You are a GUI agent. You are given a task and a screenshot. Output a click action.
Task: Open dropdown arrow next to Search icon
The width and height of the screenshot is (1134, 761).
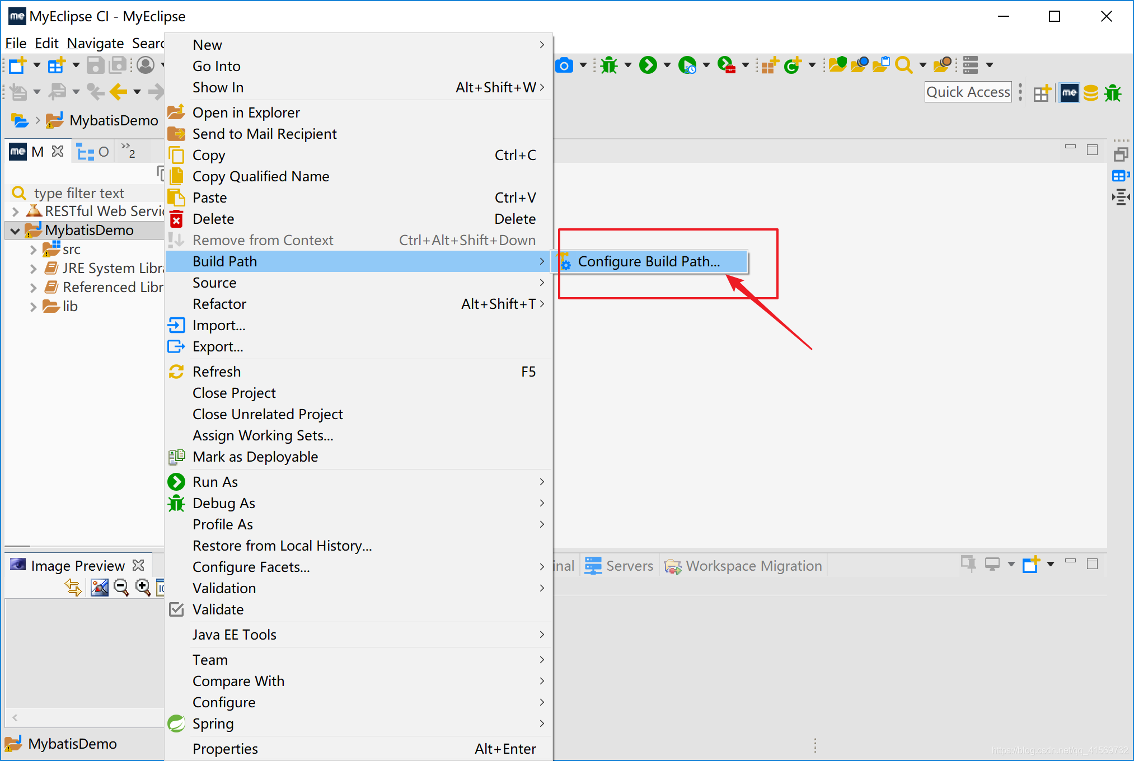(922, 65)
